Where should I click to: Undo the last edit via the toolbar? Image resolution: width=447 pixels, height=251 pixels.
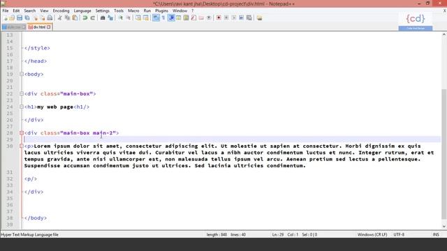pos(85,18)
